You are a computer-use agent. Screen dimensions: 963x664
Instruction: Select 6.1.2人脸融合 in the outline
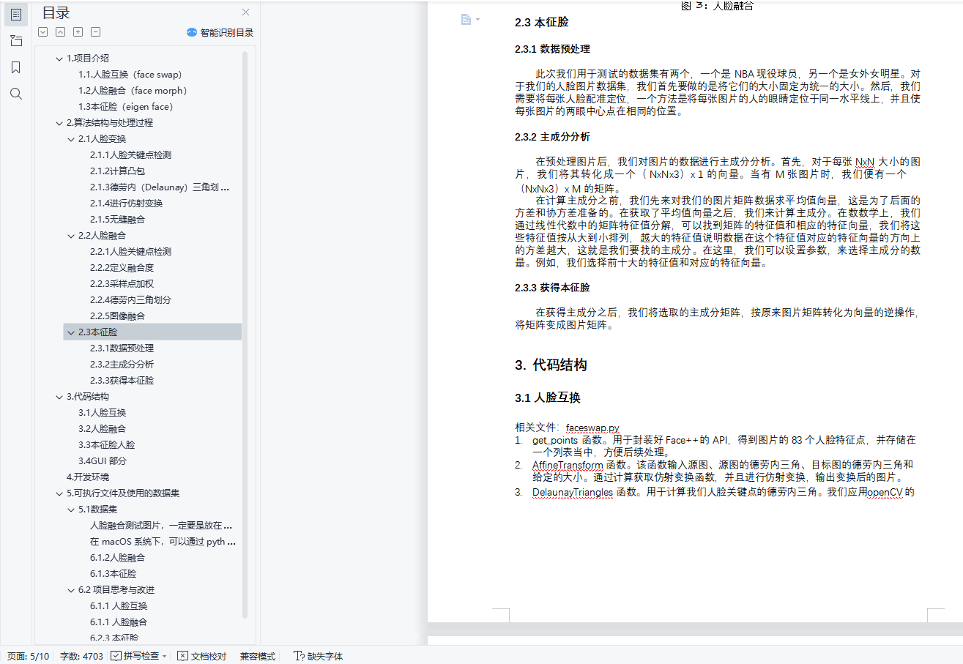click(117, 558)
